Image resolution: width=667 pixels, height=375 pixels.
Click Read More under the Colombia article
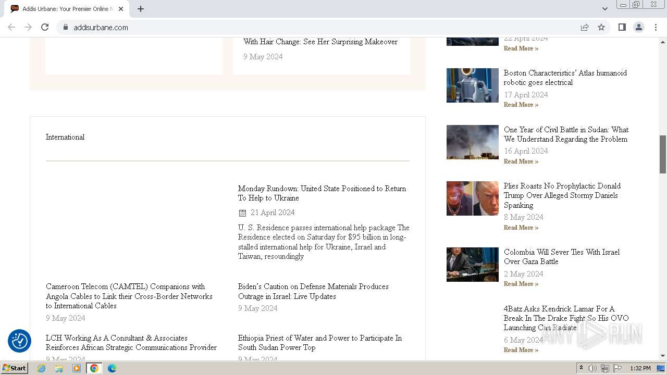tap(521, 284)
